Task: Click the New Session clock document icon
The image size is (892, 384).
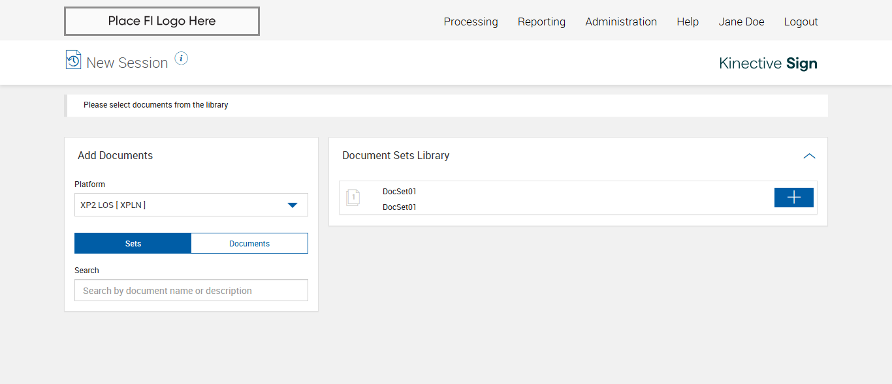Action: coord(73,60)
